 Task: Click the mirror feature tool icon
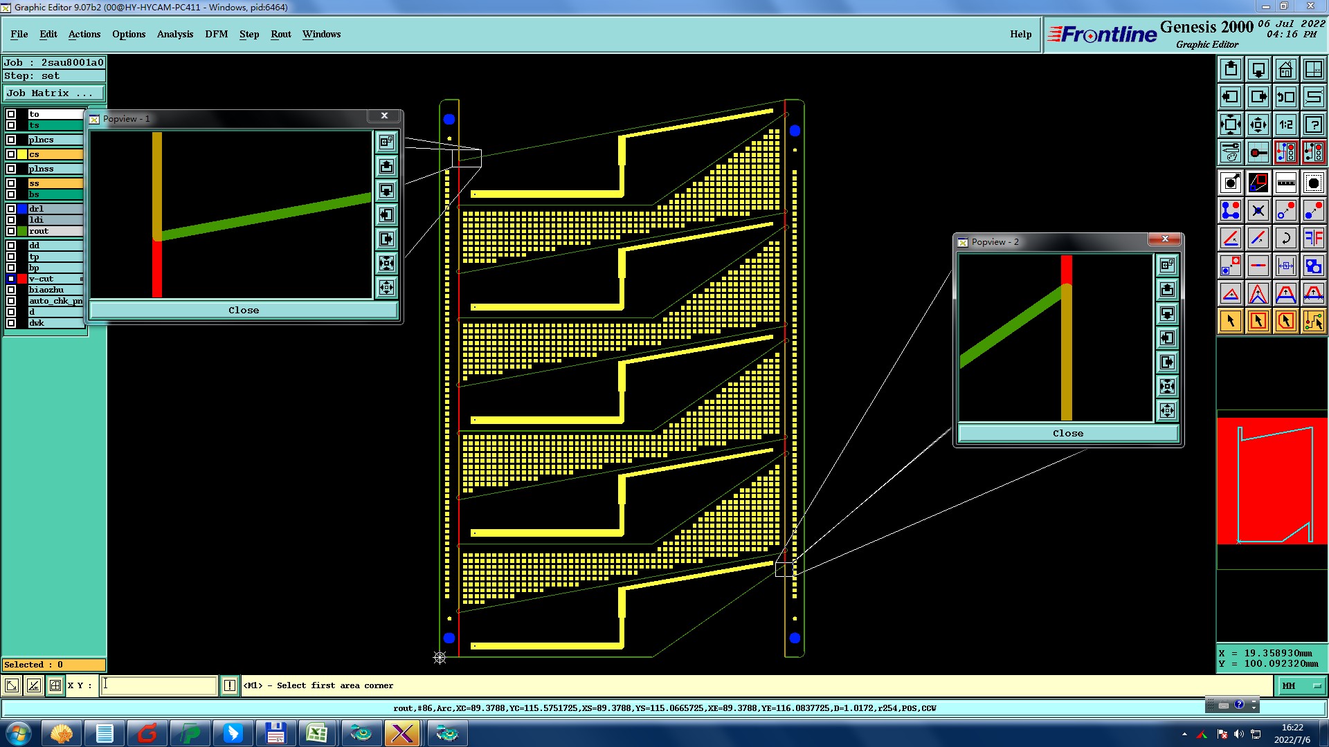[x=1313, y=238]
